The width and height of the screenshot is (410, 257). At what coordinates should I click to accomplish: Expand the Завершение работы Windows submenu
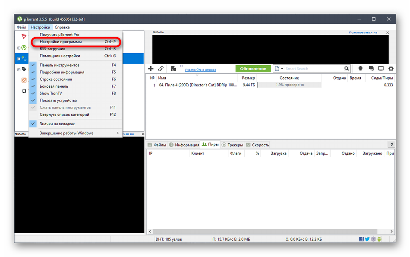pyautogui.click(x=76, y=133)
